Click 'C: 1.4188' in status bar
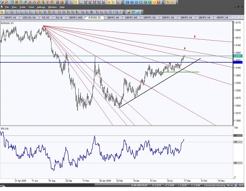The width and height of the screenshot is (246, 191). point(196,185)
